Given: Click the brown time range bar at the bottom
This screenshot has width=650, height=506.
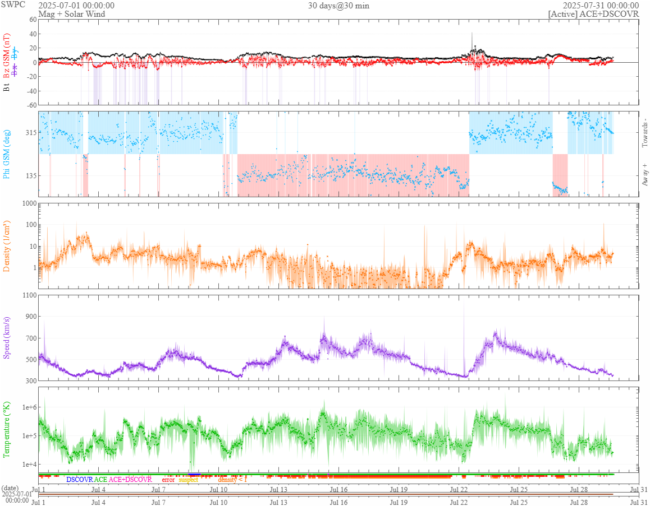Looking at the screenshot, I should pos(326,494).
